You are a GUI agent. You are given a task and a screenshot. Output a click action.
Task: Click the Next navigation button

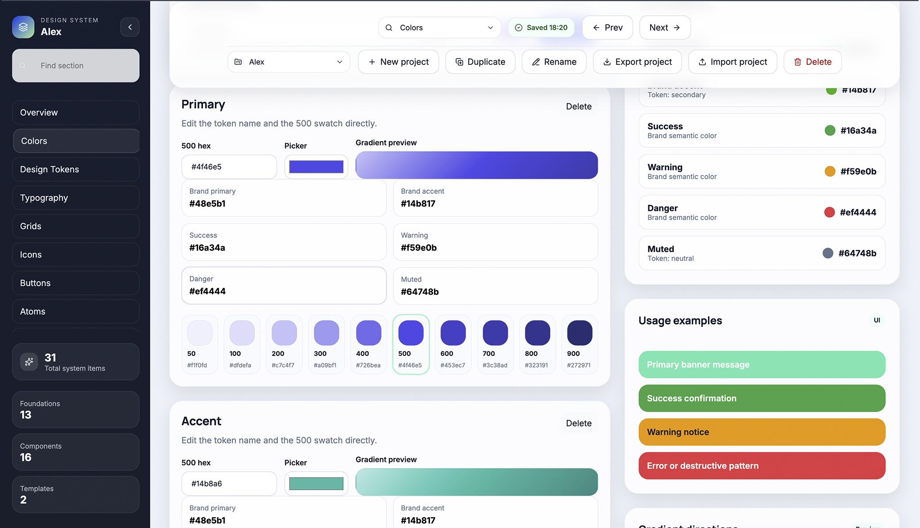coord(664,27)
